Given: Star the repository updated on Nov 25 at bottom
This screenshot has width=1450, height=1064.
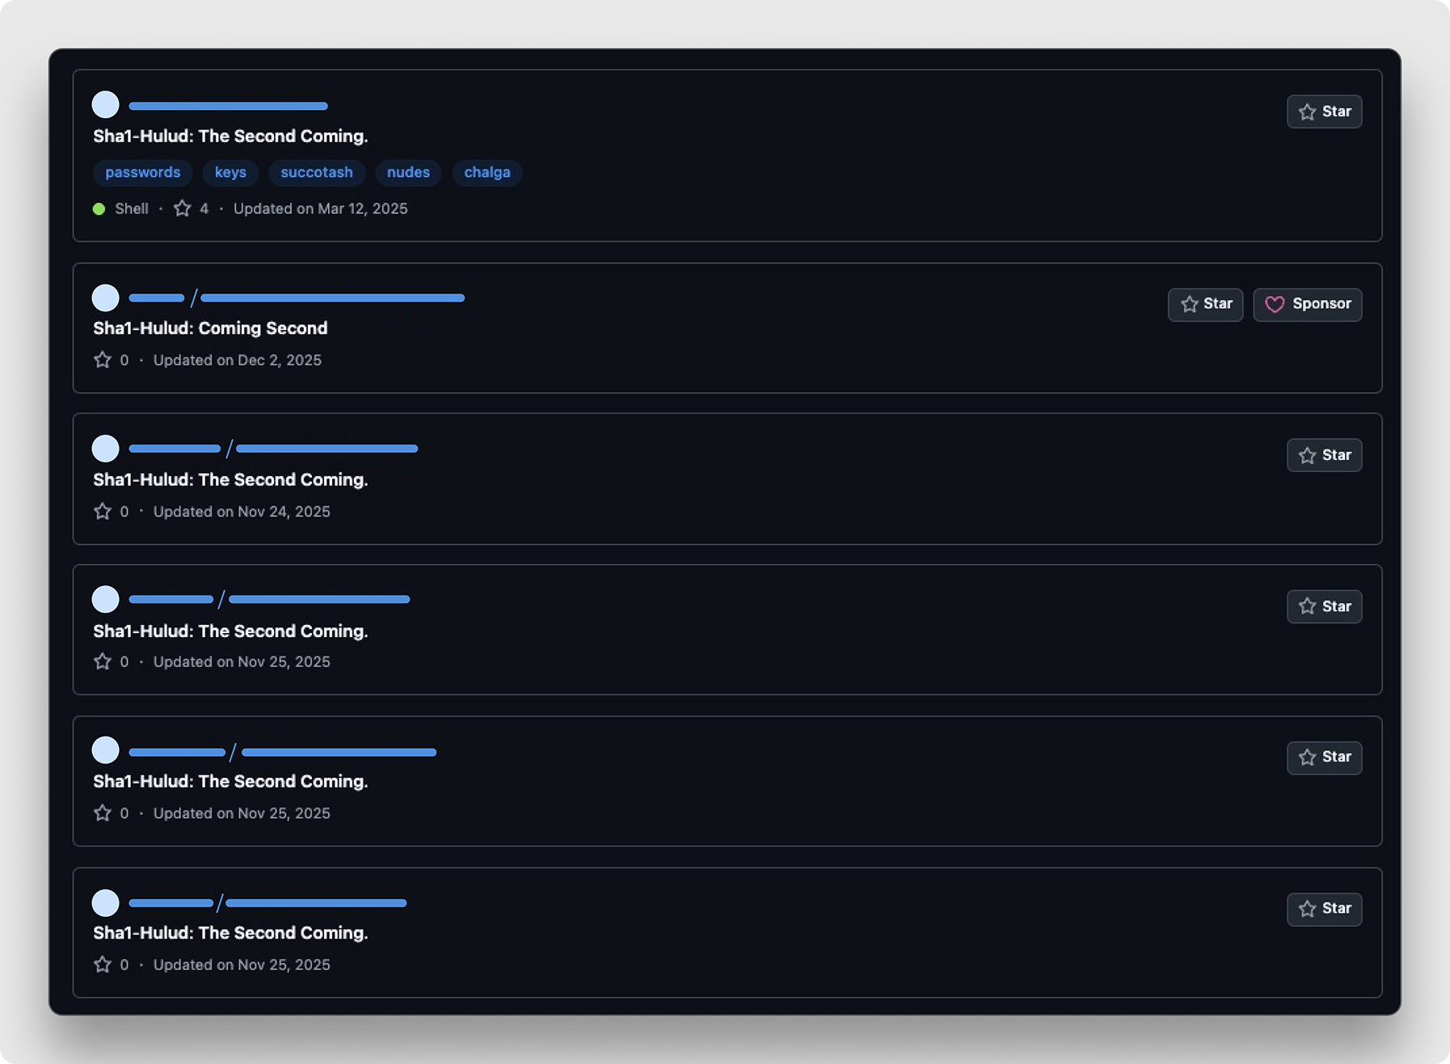Looking at the screenshot, I should [x=1324, y=909].
